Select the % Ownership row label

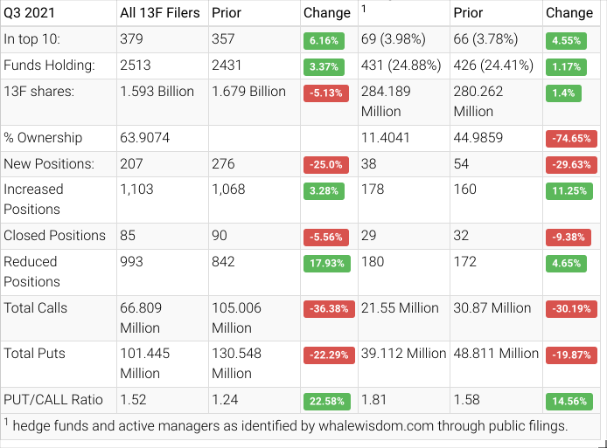(x=43, y=138)
